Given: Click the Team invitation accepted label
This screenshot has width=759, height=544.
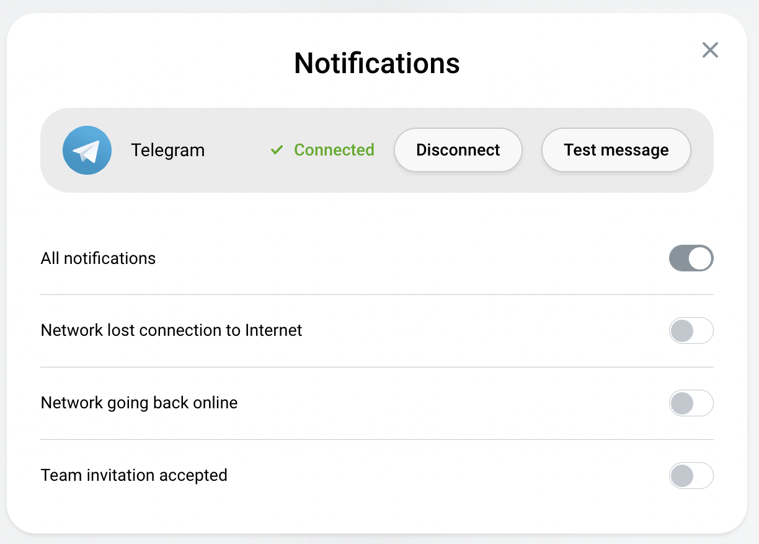Looking at the screenshot, I should coord(134,475).
